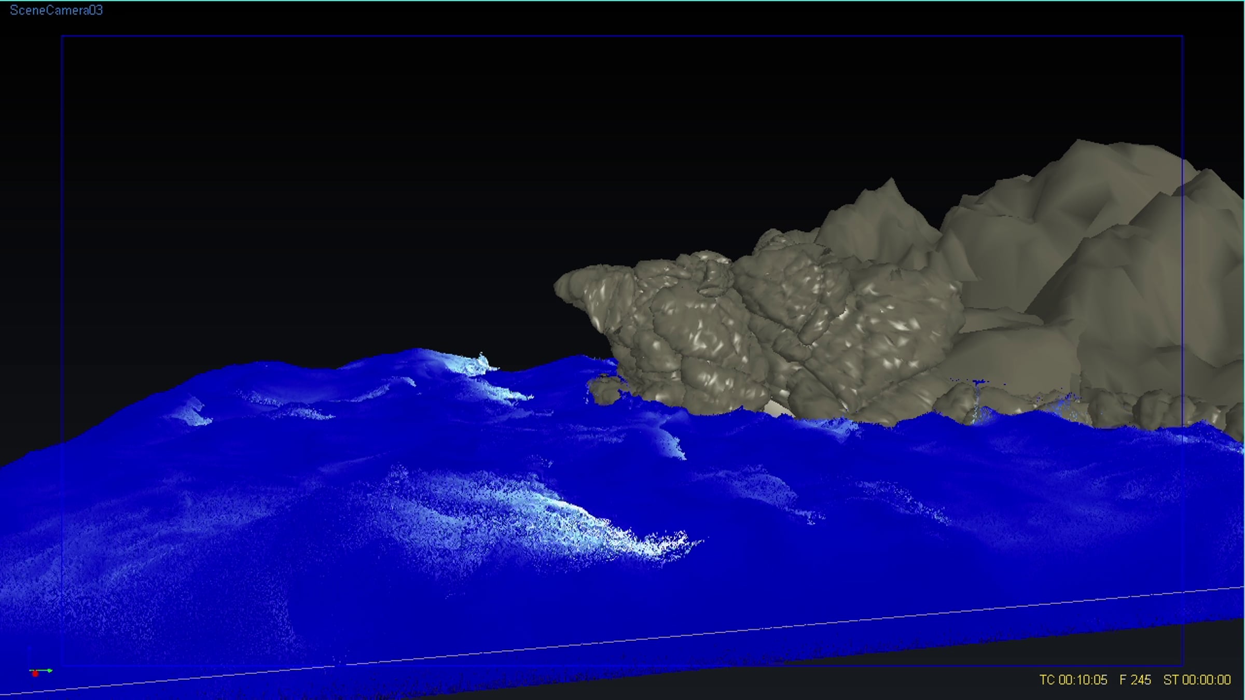Click the water splash spout near rock base
1245x700 pixels.
coord(978,399)
